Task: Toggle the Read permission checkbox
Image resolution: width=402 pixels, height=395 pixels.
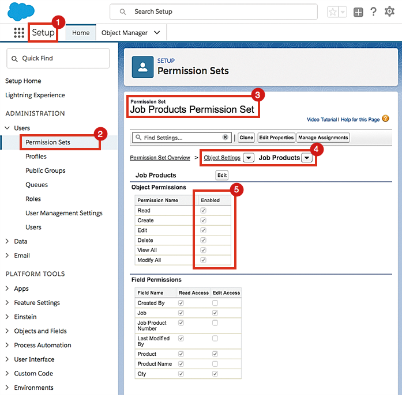Action: point(204,210)
